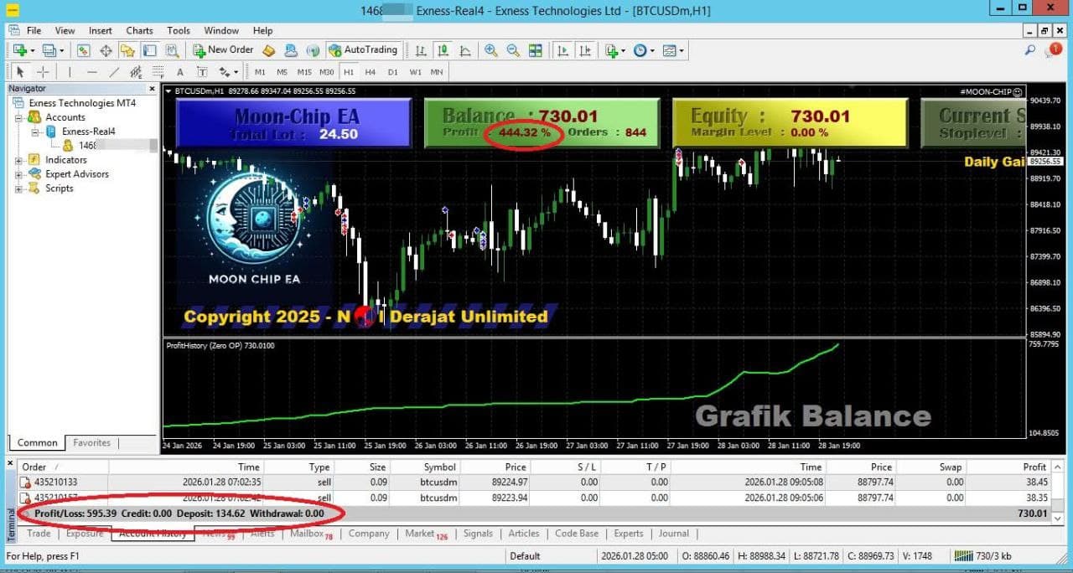Image resolution: width=1073 pixels, height=573 pixels.
Task: Toggle candlestick chart display mode
Action: coord(442,50)
